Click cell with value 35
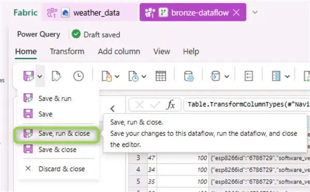 152,182
